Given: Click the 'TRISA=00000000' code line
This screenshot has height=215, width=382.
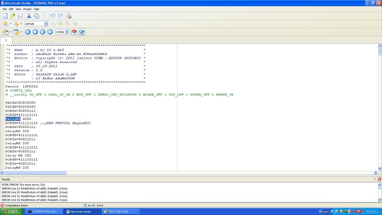Looking at the screenshot, I should (x=21, y=103).
